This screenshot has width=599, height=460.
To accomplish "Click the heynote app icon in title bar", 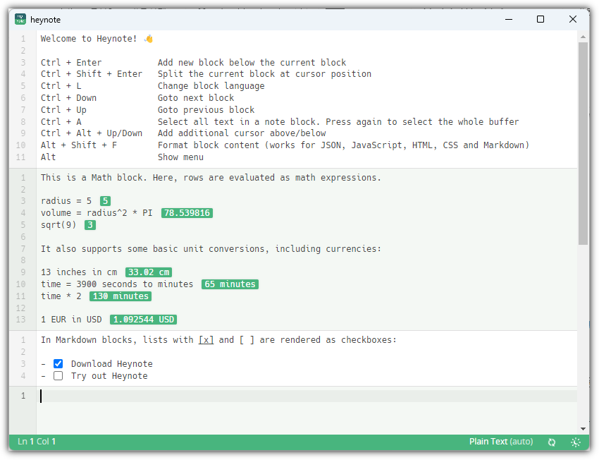I will pyautogui.click(x=20, y=19).
